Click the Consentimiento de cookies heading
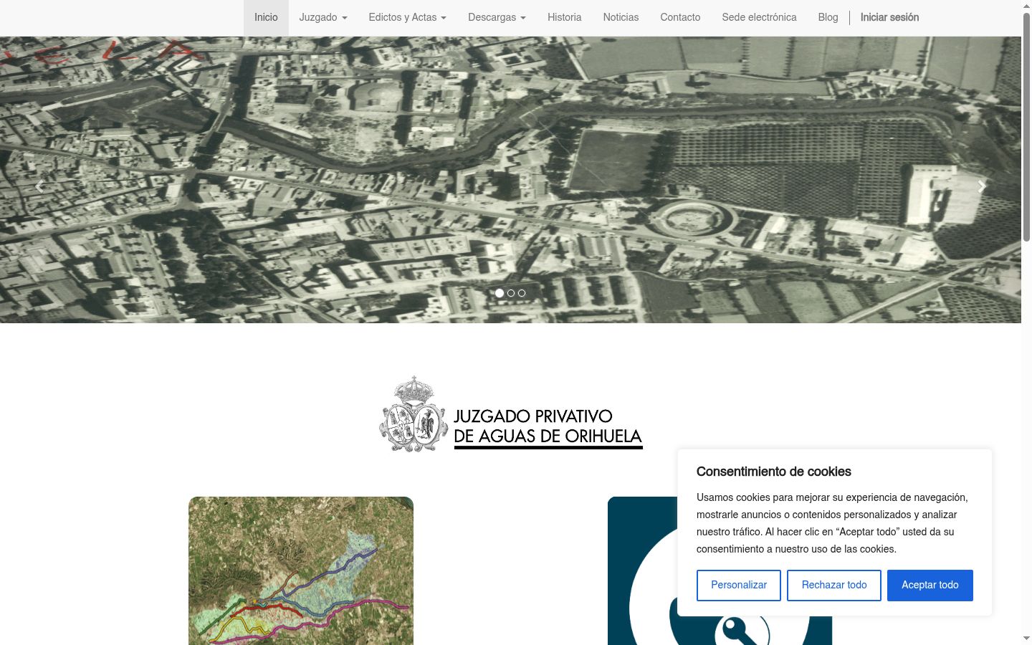 click(774, 472)
